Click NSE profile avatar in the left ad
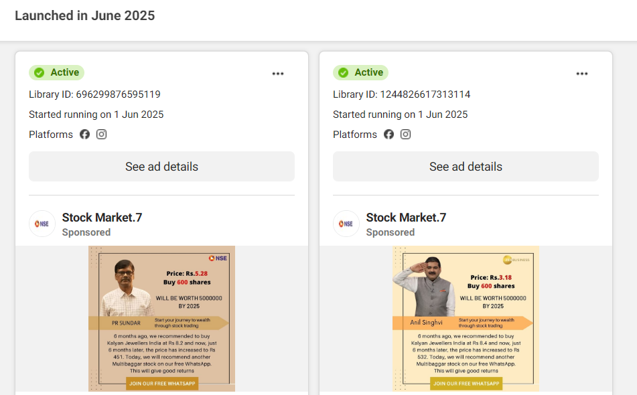 42,224
